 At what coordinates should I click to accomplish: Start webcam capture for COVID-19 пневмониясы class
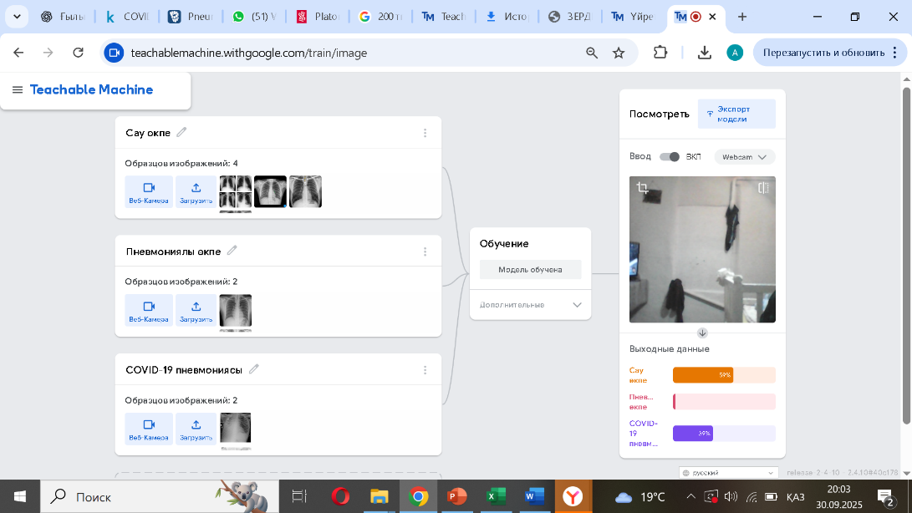click(149, 429)
